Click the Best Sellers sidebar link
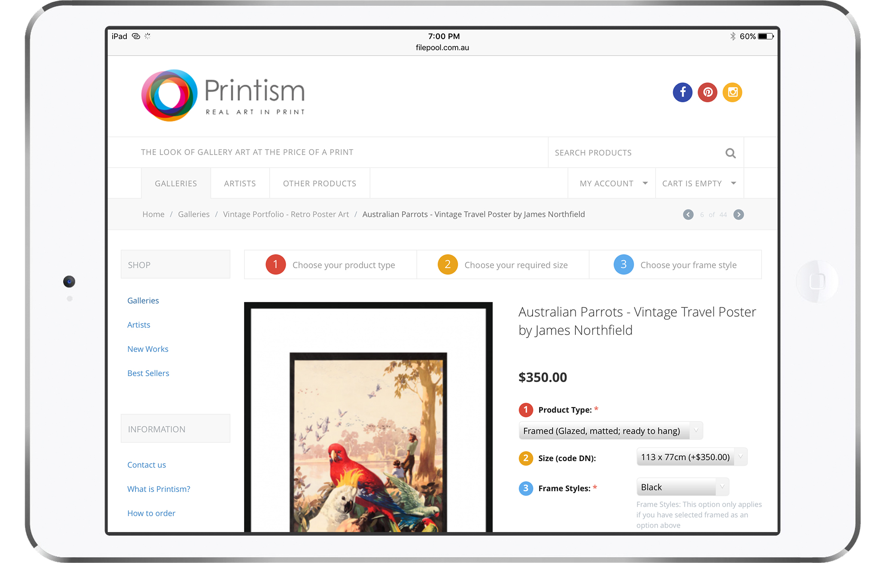This screenshot has width=893, height=563. pyautogui.click(x=148, y=373)
